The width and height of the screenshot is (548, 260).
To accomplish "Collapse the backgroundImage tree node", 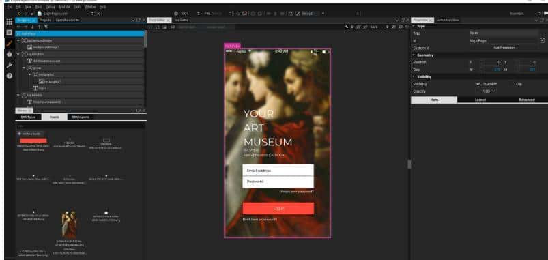I will [x=18, y=40].
